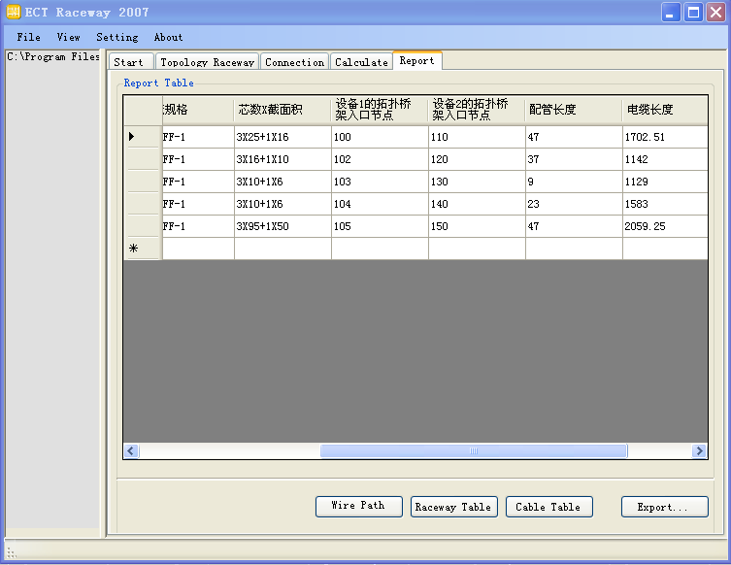Click the cell with value 120
This screenshot has width=731, height=565.
click(477, 159)
